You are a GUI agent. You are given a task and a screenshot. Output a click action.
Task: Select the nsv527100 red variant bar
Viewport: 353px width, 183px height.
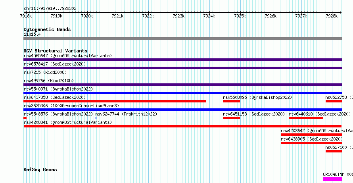(334, 151)
